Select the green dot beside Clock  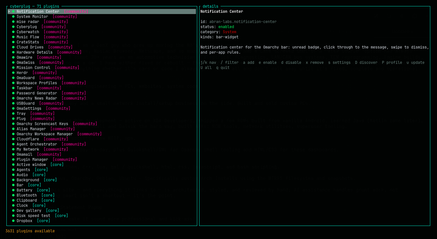click(13, 205)
